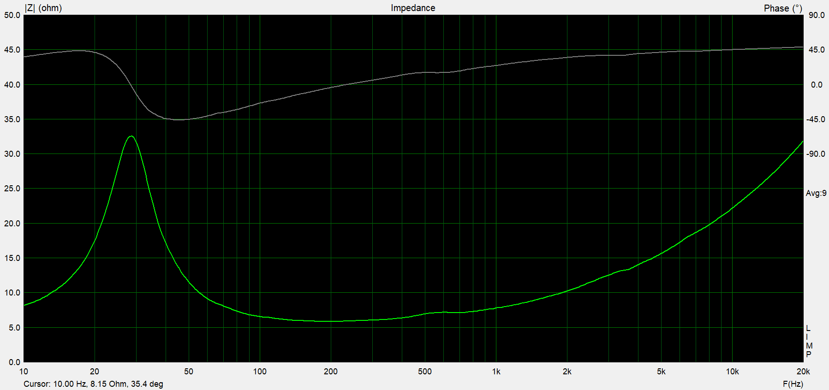Click the "Phase (°)" axis label
829x390 pixels.
(783, 8)
